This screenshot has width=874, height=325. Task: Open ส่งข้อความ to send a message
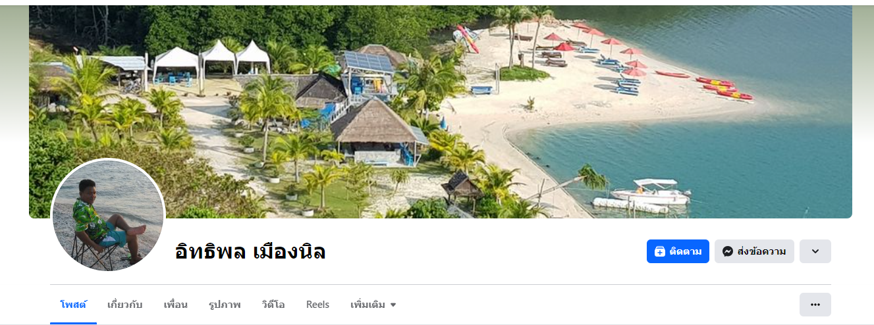point(754,251)
